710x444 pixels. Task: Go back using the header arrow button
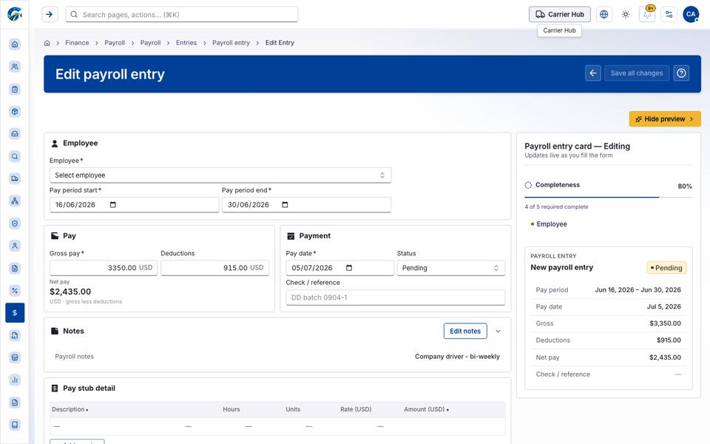click(x=592, y=73)
